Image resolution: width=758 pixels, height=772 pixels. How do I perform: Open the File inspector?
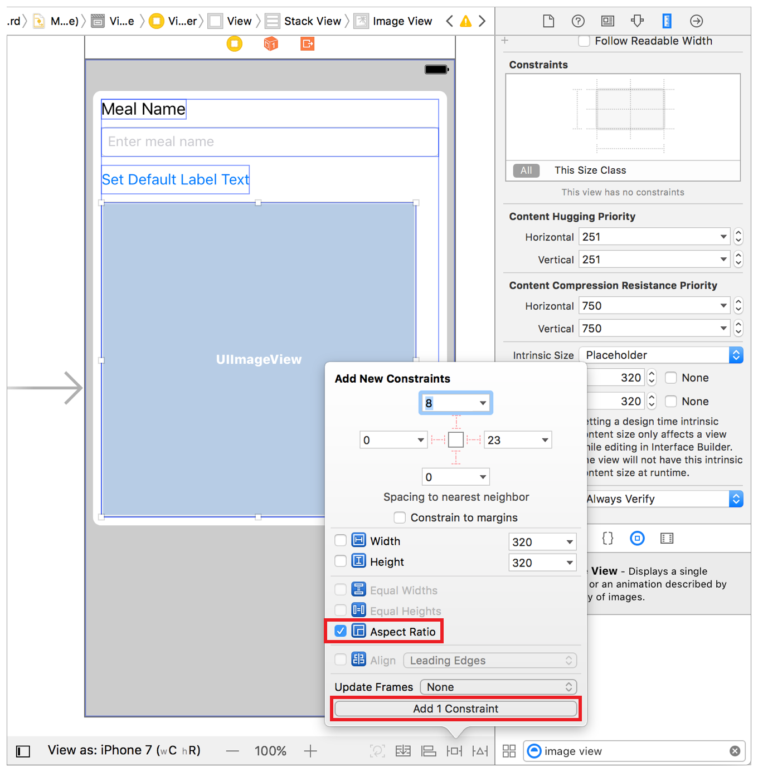[548, 21]
